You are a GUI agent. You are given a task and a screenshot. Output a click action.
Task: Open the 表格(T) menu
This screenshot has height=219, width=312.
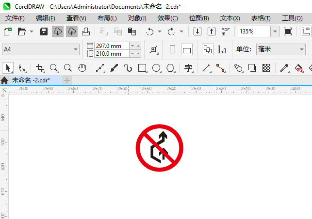coord(261,18)
